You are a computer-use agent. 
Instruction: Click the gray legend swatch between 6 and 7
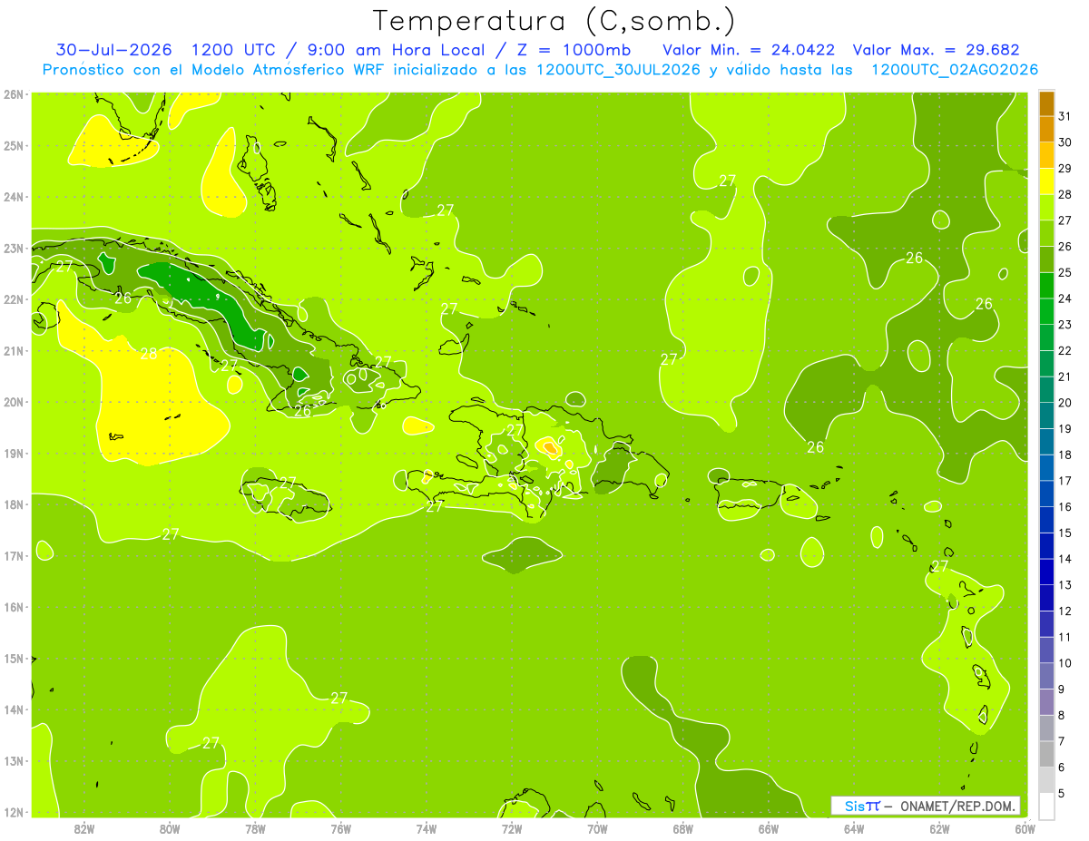click(1046, 754)
